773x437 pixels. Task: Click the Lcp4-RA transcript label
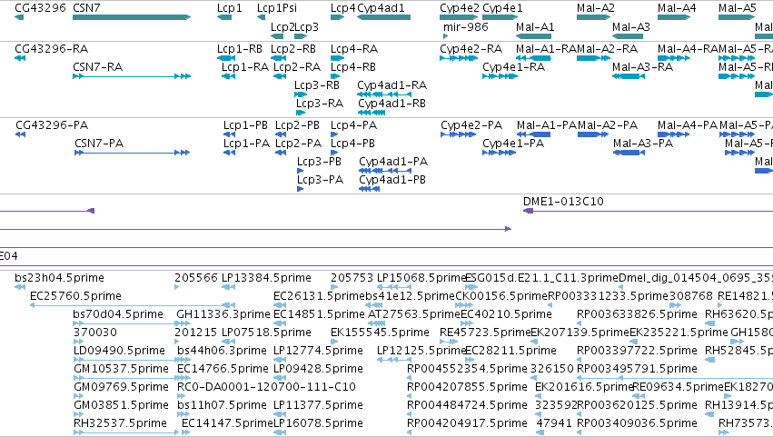(x=354, y=49)
